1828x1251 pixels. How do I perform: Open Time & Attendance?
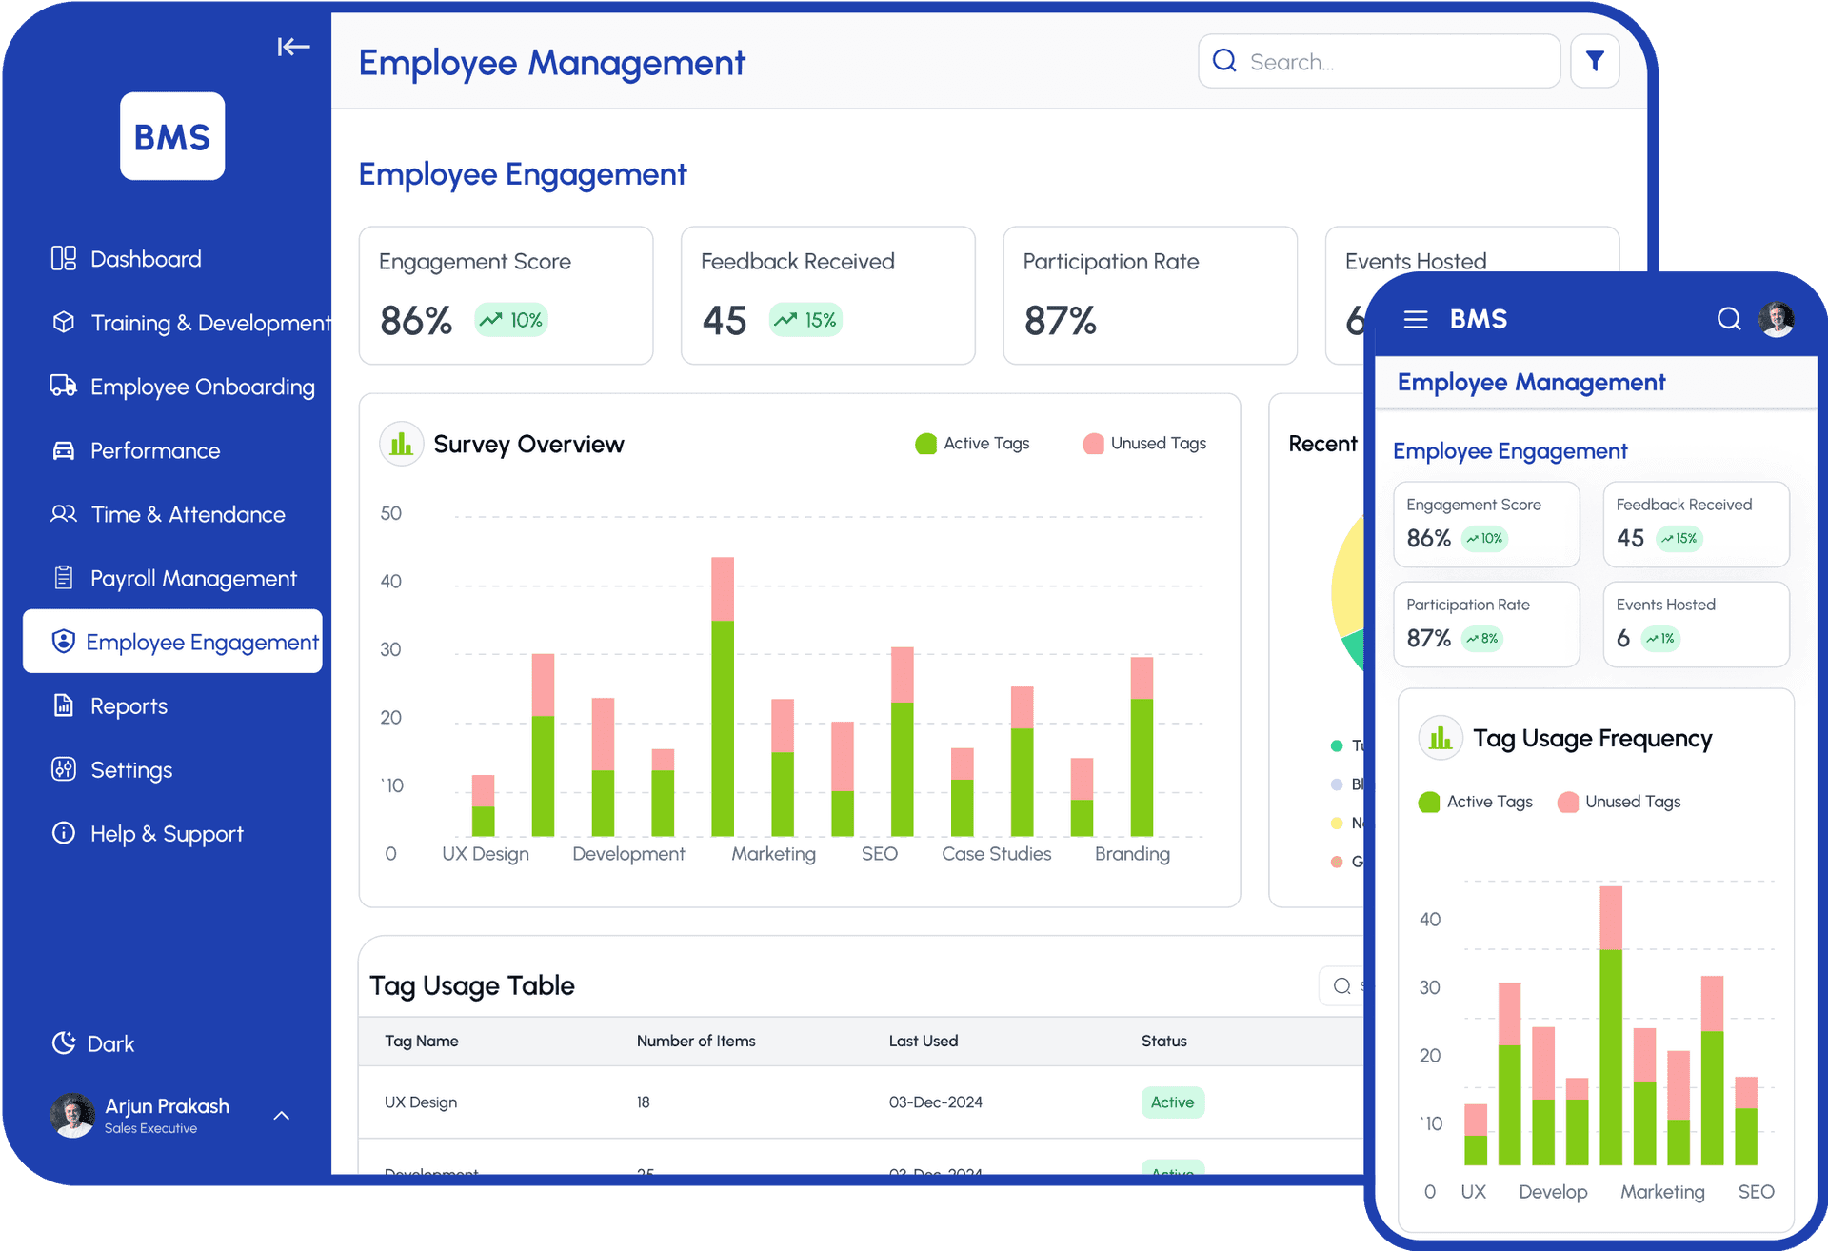point(188,514)
